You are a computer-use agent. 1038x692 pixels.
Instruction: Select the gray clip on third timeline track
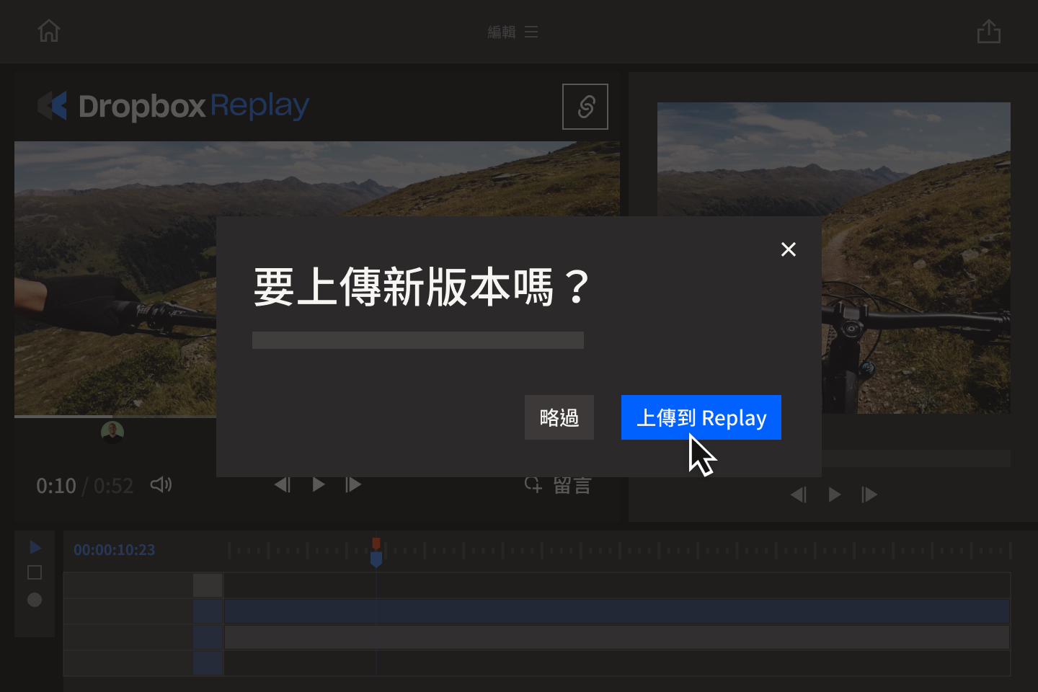pyautogui.click(x=617, y=637)
